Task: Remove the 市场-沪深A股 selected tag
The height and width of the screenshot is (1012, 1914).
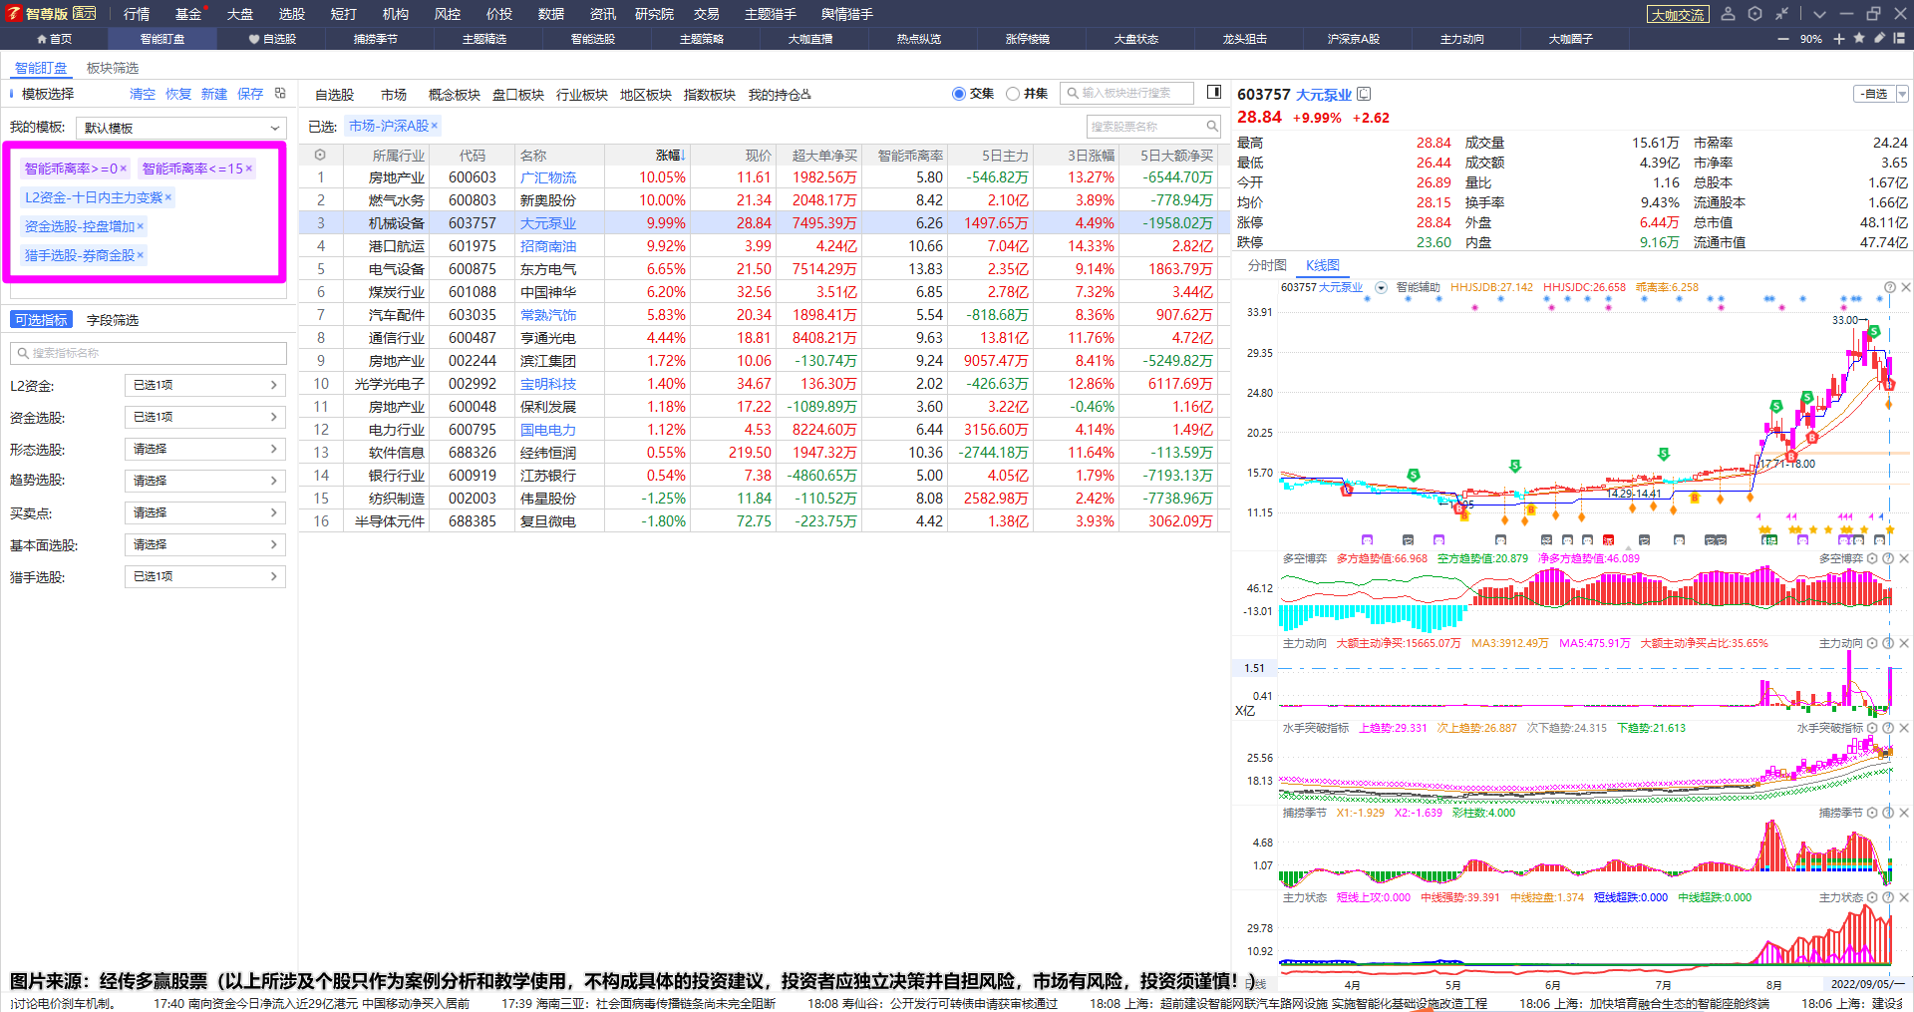Action: (435, 126)
